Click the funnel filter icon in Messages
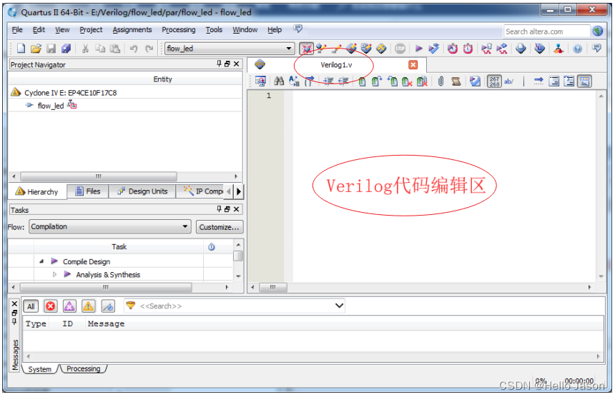Viewport: 615px width, 397px height. point(131,306)
